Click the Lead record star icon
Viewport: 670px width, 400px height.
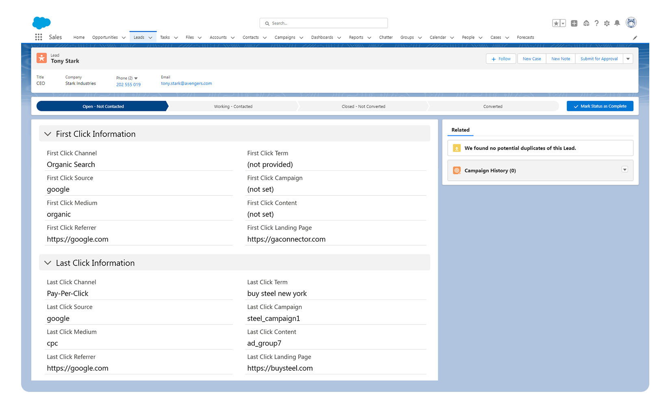41,58
